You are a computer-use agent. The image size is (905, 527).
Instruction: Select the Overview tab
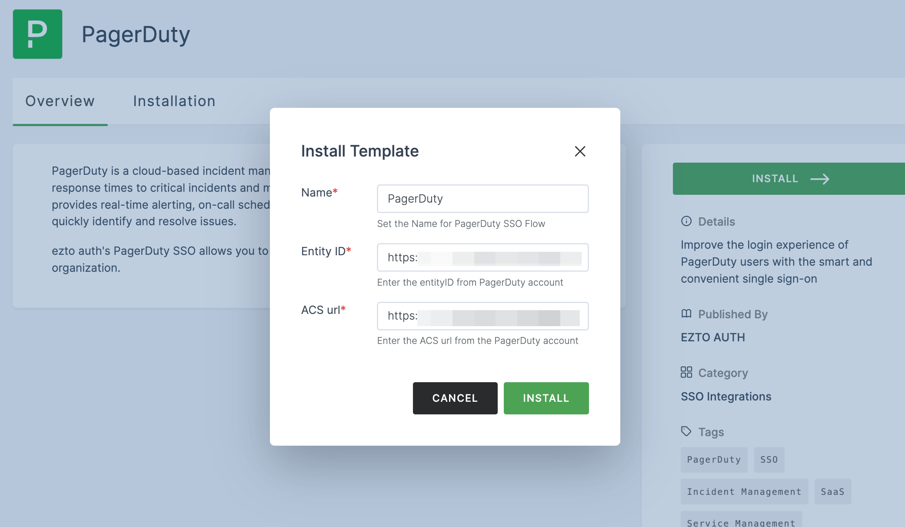click(60, 100)
